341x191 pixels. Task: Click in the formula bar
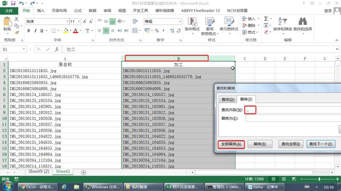coord(199,49)
